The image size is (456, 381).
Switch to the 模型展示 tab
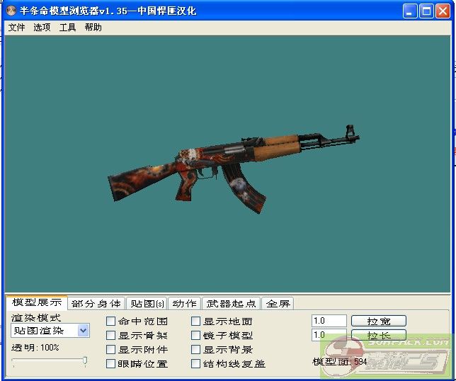coord(37,302)
